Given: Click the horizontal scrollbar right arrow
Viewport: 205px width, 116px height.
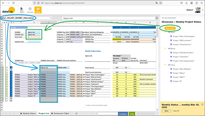Looking at the screenshot, I should tap(154, 114).
